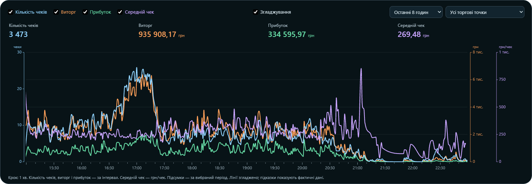This screenshot has height=184, width=532.
Task: Click the 3 473 receipts total
Action: [18, 34]
